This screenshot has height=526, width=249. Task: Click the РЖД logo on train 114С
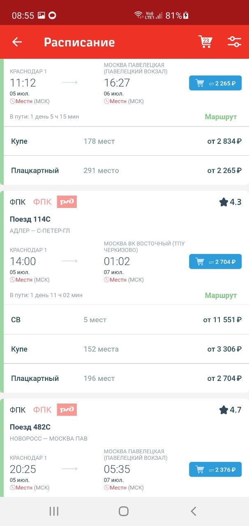(67, 202)
